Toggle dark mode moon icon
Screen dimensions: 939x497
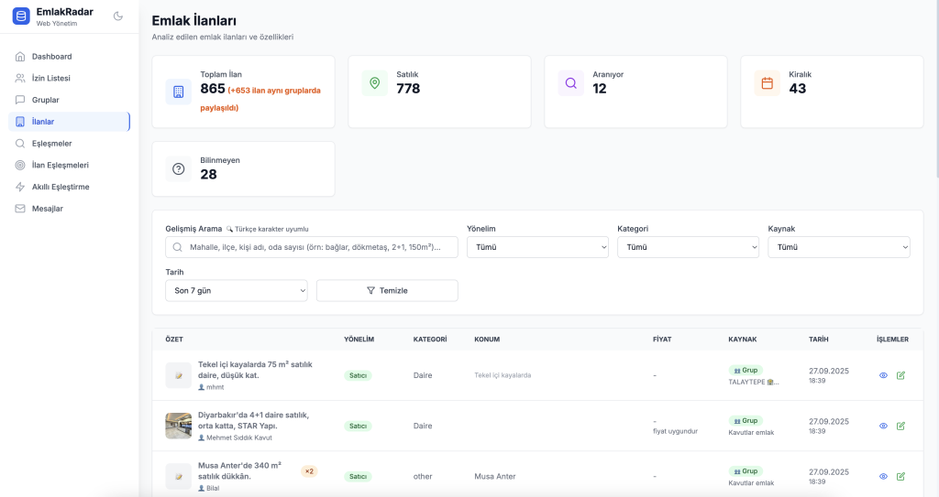(117, 16)
